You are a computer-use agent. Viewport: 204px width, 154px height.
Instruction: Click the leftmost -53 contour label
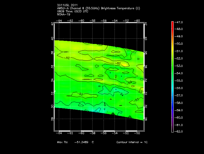pyautogui.click(x=80, y=94)
